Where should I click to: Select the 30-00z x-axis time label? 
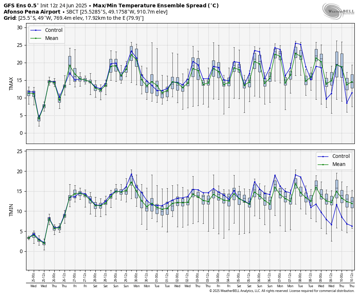pos(136,277)
